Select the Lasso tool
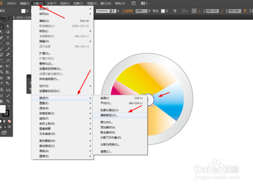 8,32
